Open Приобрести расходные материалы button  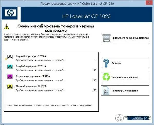[x=125, y=38]
